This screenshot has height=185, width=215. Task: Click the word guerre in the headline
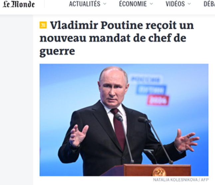tap(57, 52)
